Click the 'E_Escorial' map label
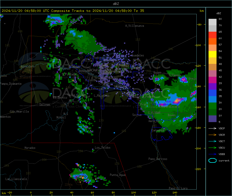 tap(96, 89)
